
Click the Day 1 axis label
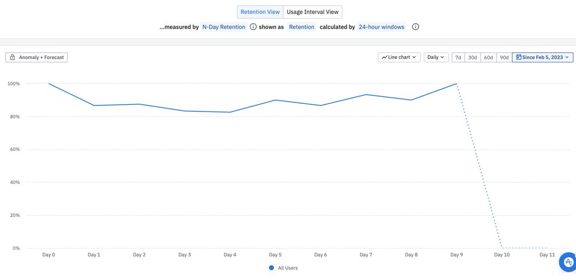[94, 255]
